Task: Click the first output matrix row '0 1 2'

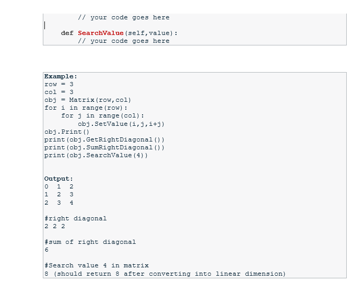Action: (58, 186)
